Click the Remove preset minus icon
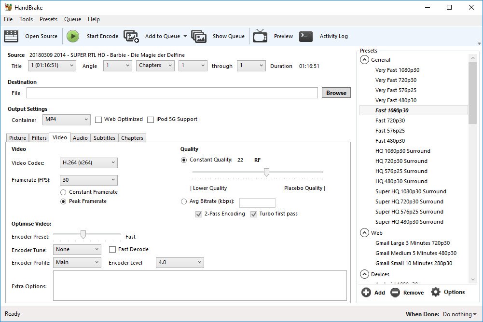 tap(395, 292)
